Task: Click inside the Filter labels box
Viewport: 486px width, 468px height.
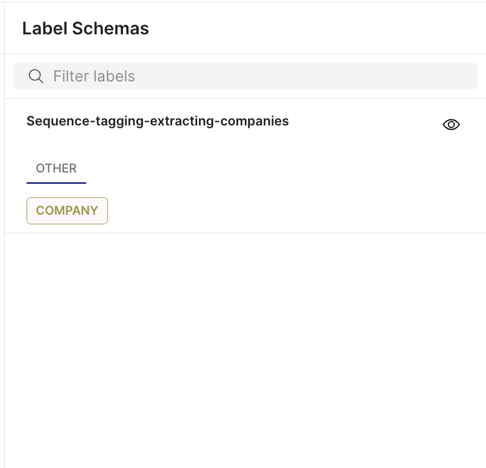Action: point(245,76)
